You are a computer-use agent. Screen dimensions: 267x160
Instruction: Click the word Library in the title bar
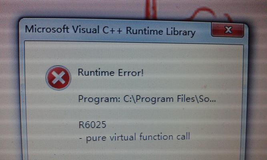pos(181,32)
